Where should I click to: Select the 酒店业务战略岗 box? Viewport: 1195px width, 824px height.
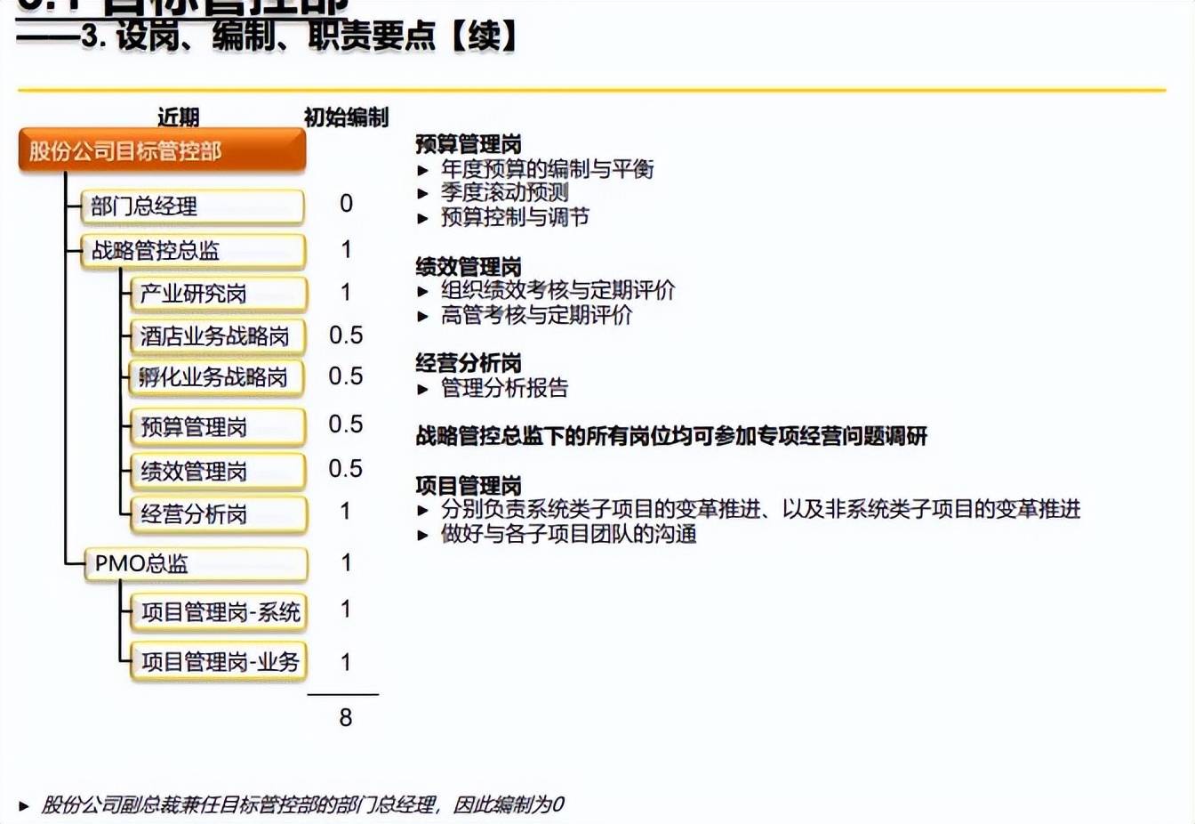tap(218, 336)
